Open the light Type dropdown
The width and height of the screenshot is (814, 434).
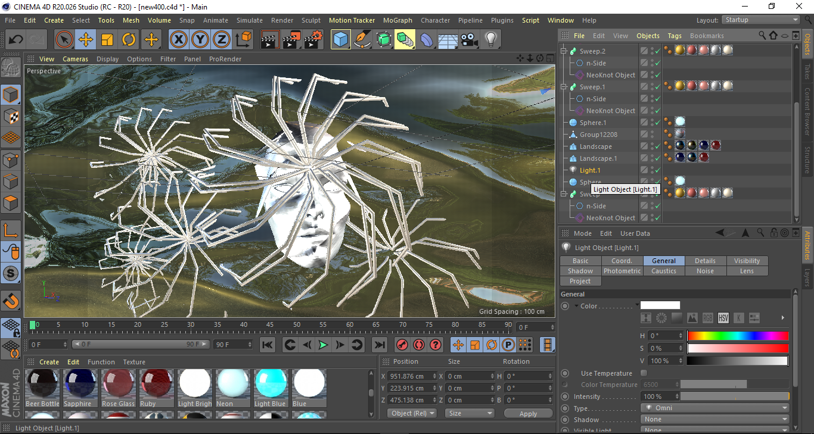[x=715, y=408]
